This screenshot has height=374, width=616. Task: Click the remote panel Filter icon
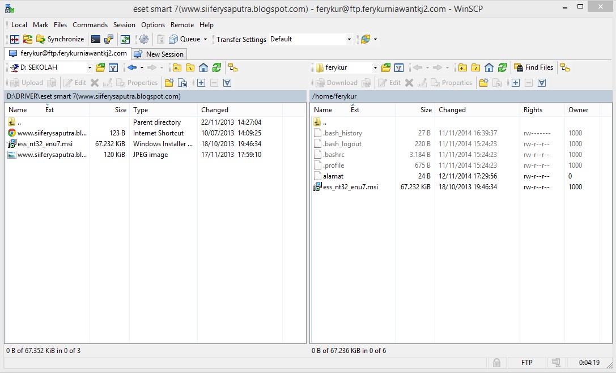(x=399, y=67)
